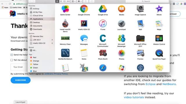Select the Preview app icon
Image resolution: width=186 pixels, height=104 pixels.
pyautogui.click(x=140, y=53)
